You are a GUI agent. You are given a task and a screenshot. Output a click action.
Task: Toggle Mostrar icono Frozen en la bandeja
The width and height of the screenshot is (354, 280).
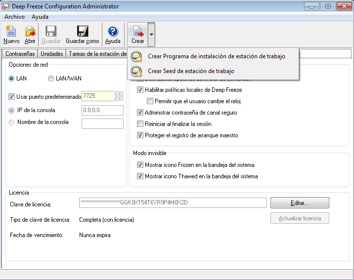[x=140, y=165]
